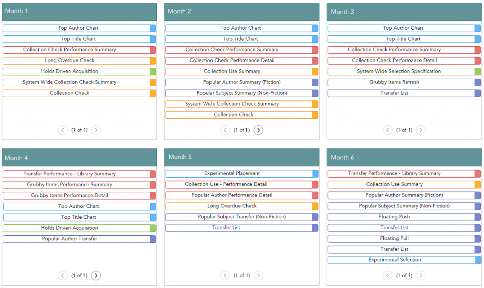Open Collection Use Summary in Month 2

pyautogui.click(x=239, y=72)
